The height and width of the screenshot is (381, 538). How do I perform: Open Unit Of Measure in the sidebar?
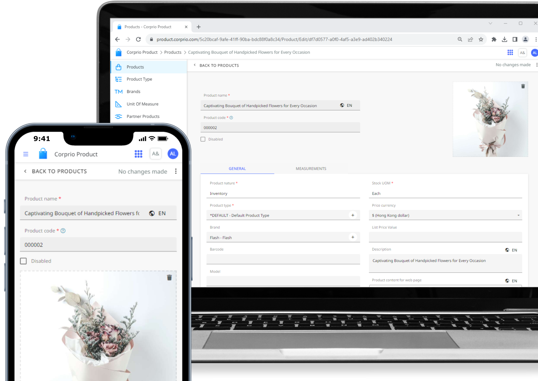(x=149, y=104)
